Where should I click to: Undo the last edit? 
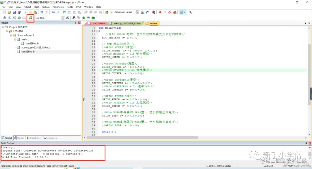pos(42,12)
